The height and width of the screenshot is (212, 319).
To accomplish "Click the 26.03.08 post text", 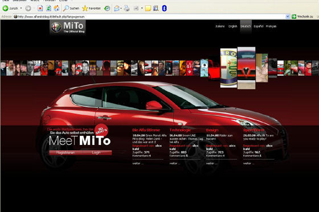I will pos(259,137).
